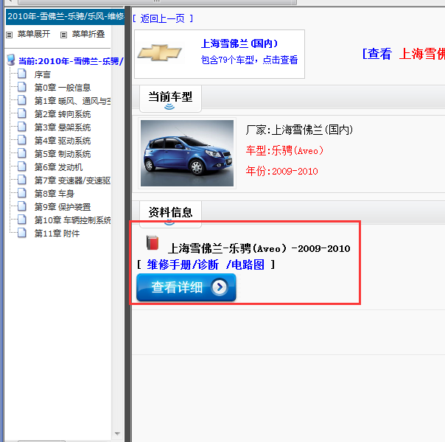
Task: Select the 当前车型 tab
Action: coord(170,99)
